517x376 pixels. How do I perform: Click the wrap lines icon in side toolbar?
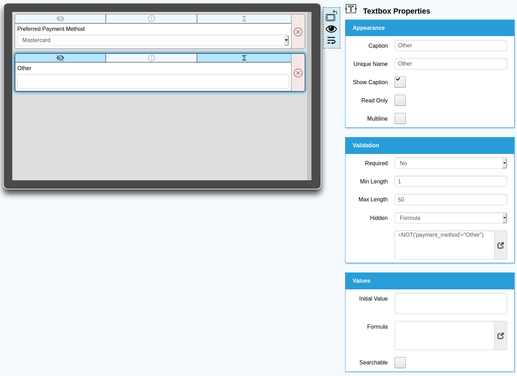point(331,40)
